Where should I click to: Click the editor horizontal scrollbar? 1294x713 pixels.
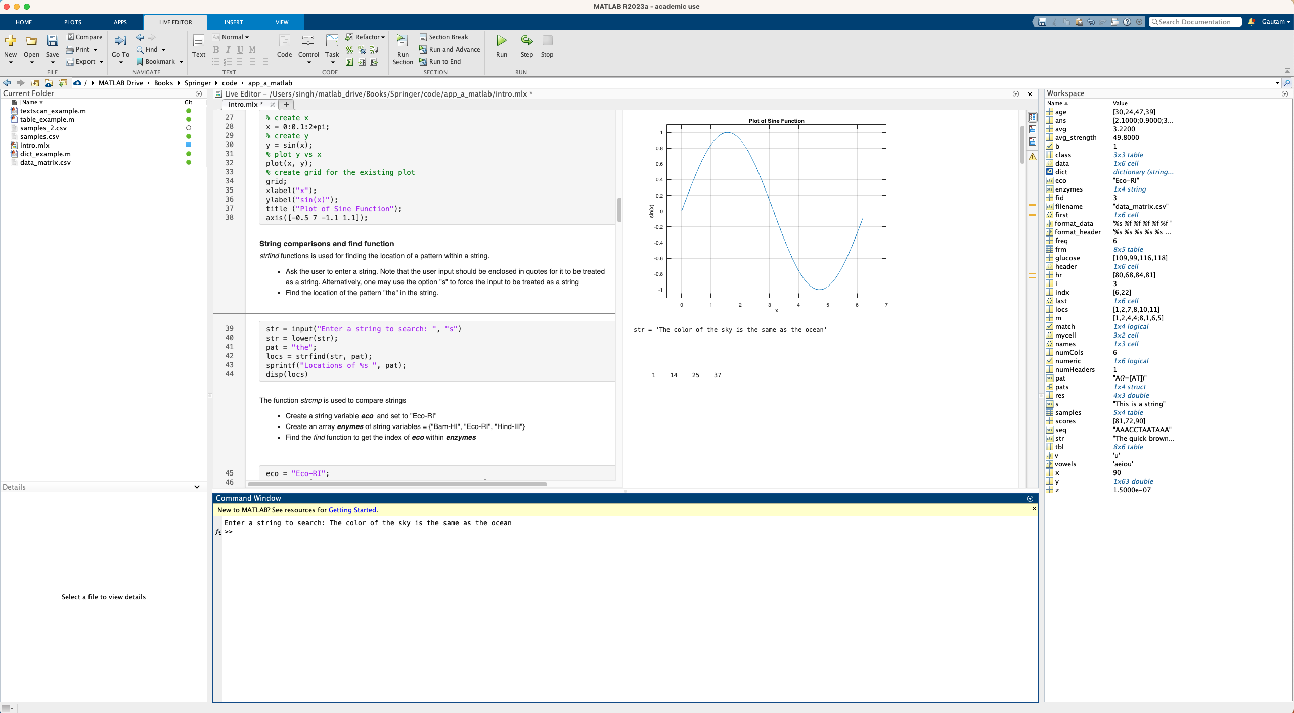coord(397,484)
